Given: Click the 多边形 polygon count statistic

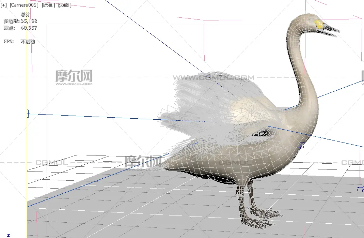Looking at the screenshot, I should pos(20,21).
